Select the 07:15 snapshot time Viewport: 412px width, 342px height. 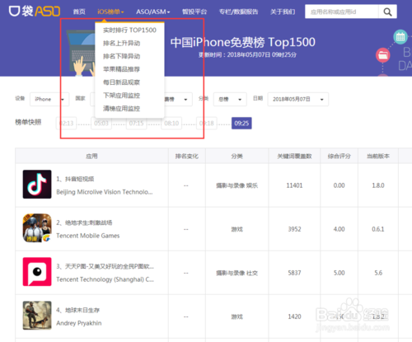[136, 123]
